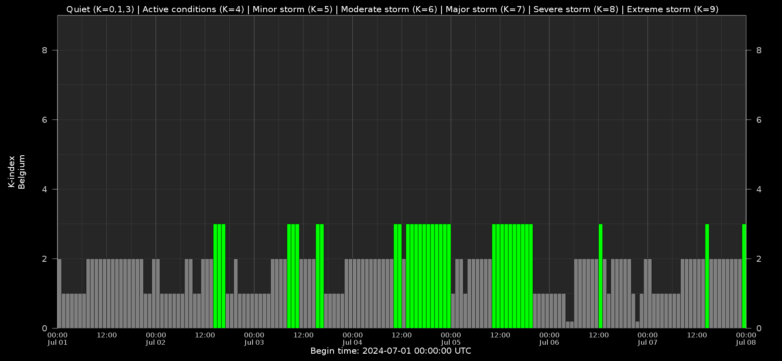This screenshot has width=782, height=361.
Task: Click the 'Quiet (K=0,1,3)' legend text
Action: point(100,9)
